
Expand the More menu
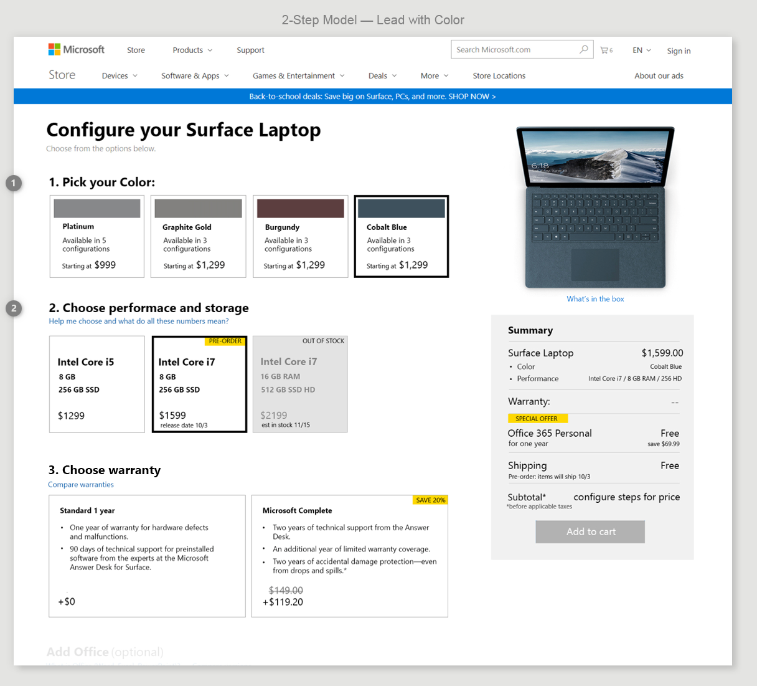point(435,76)
